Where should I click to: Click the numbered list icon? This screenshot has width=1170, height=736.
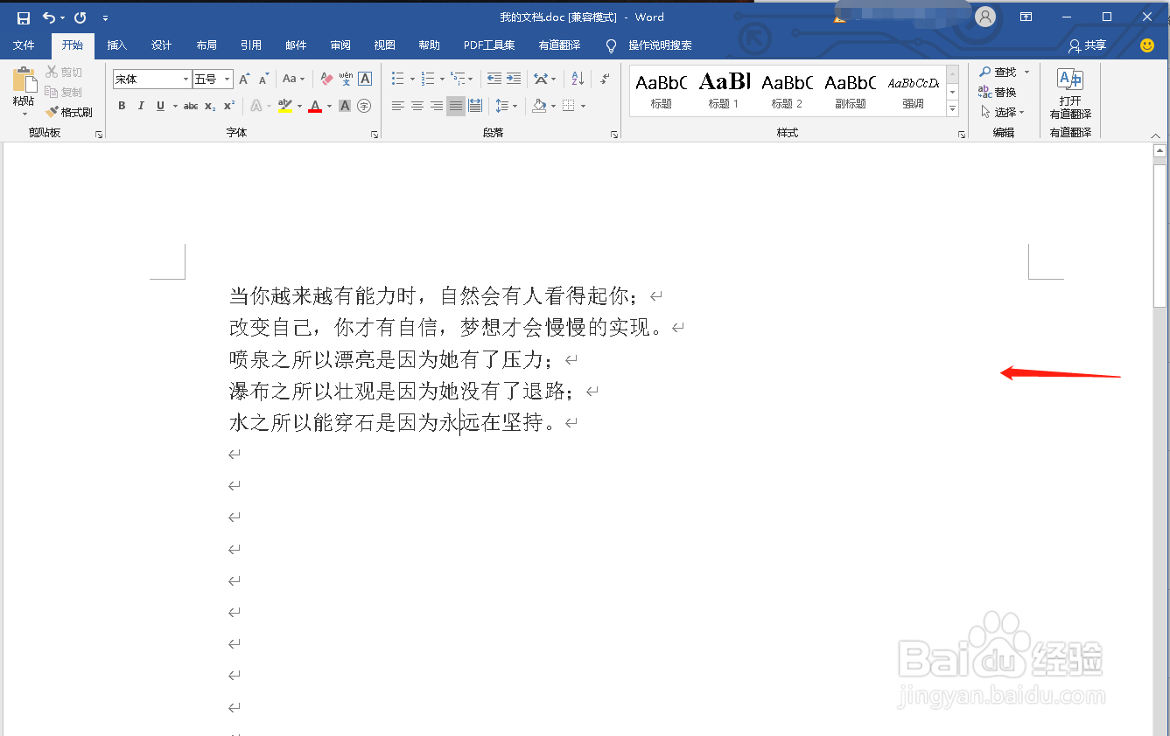(x=427, y=79)
